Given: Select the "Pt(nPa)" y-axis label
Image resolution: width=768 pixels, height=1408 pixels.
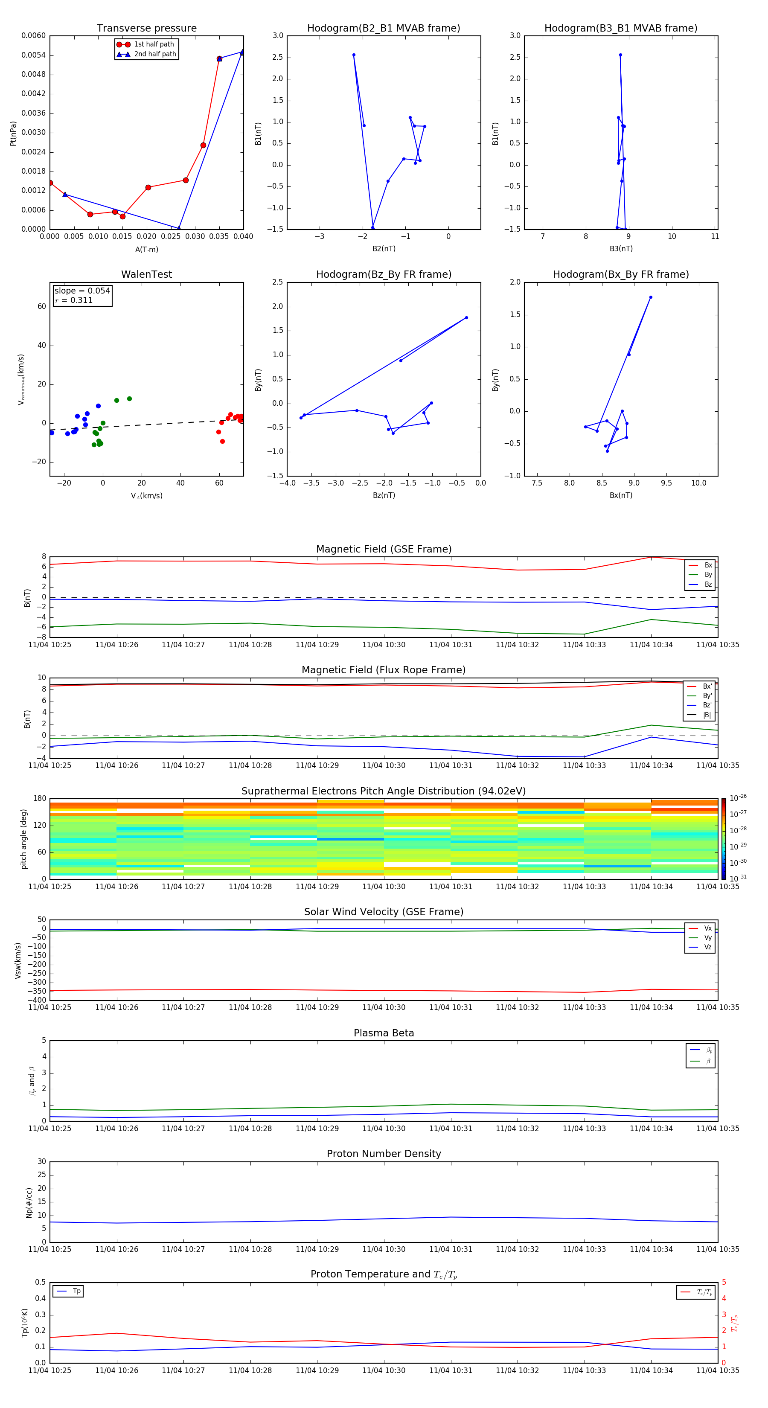Looking at the screenshot, I should (x=13, y=134).
